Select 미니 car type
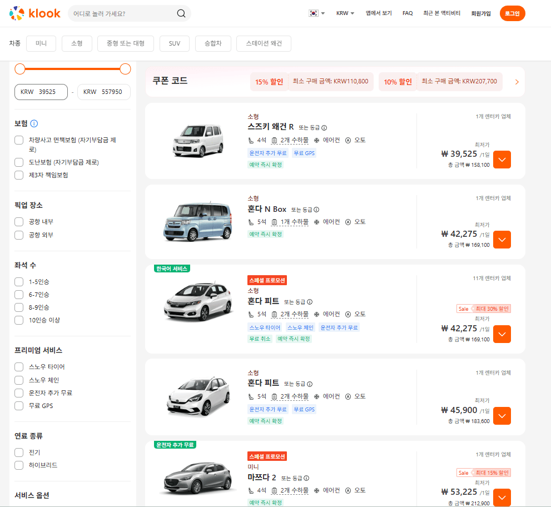This screenshot has width=551, height=507. [x=41, y=43]
